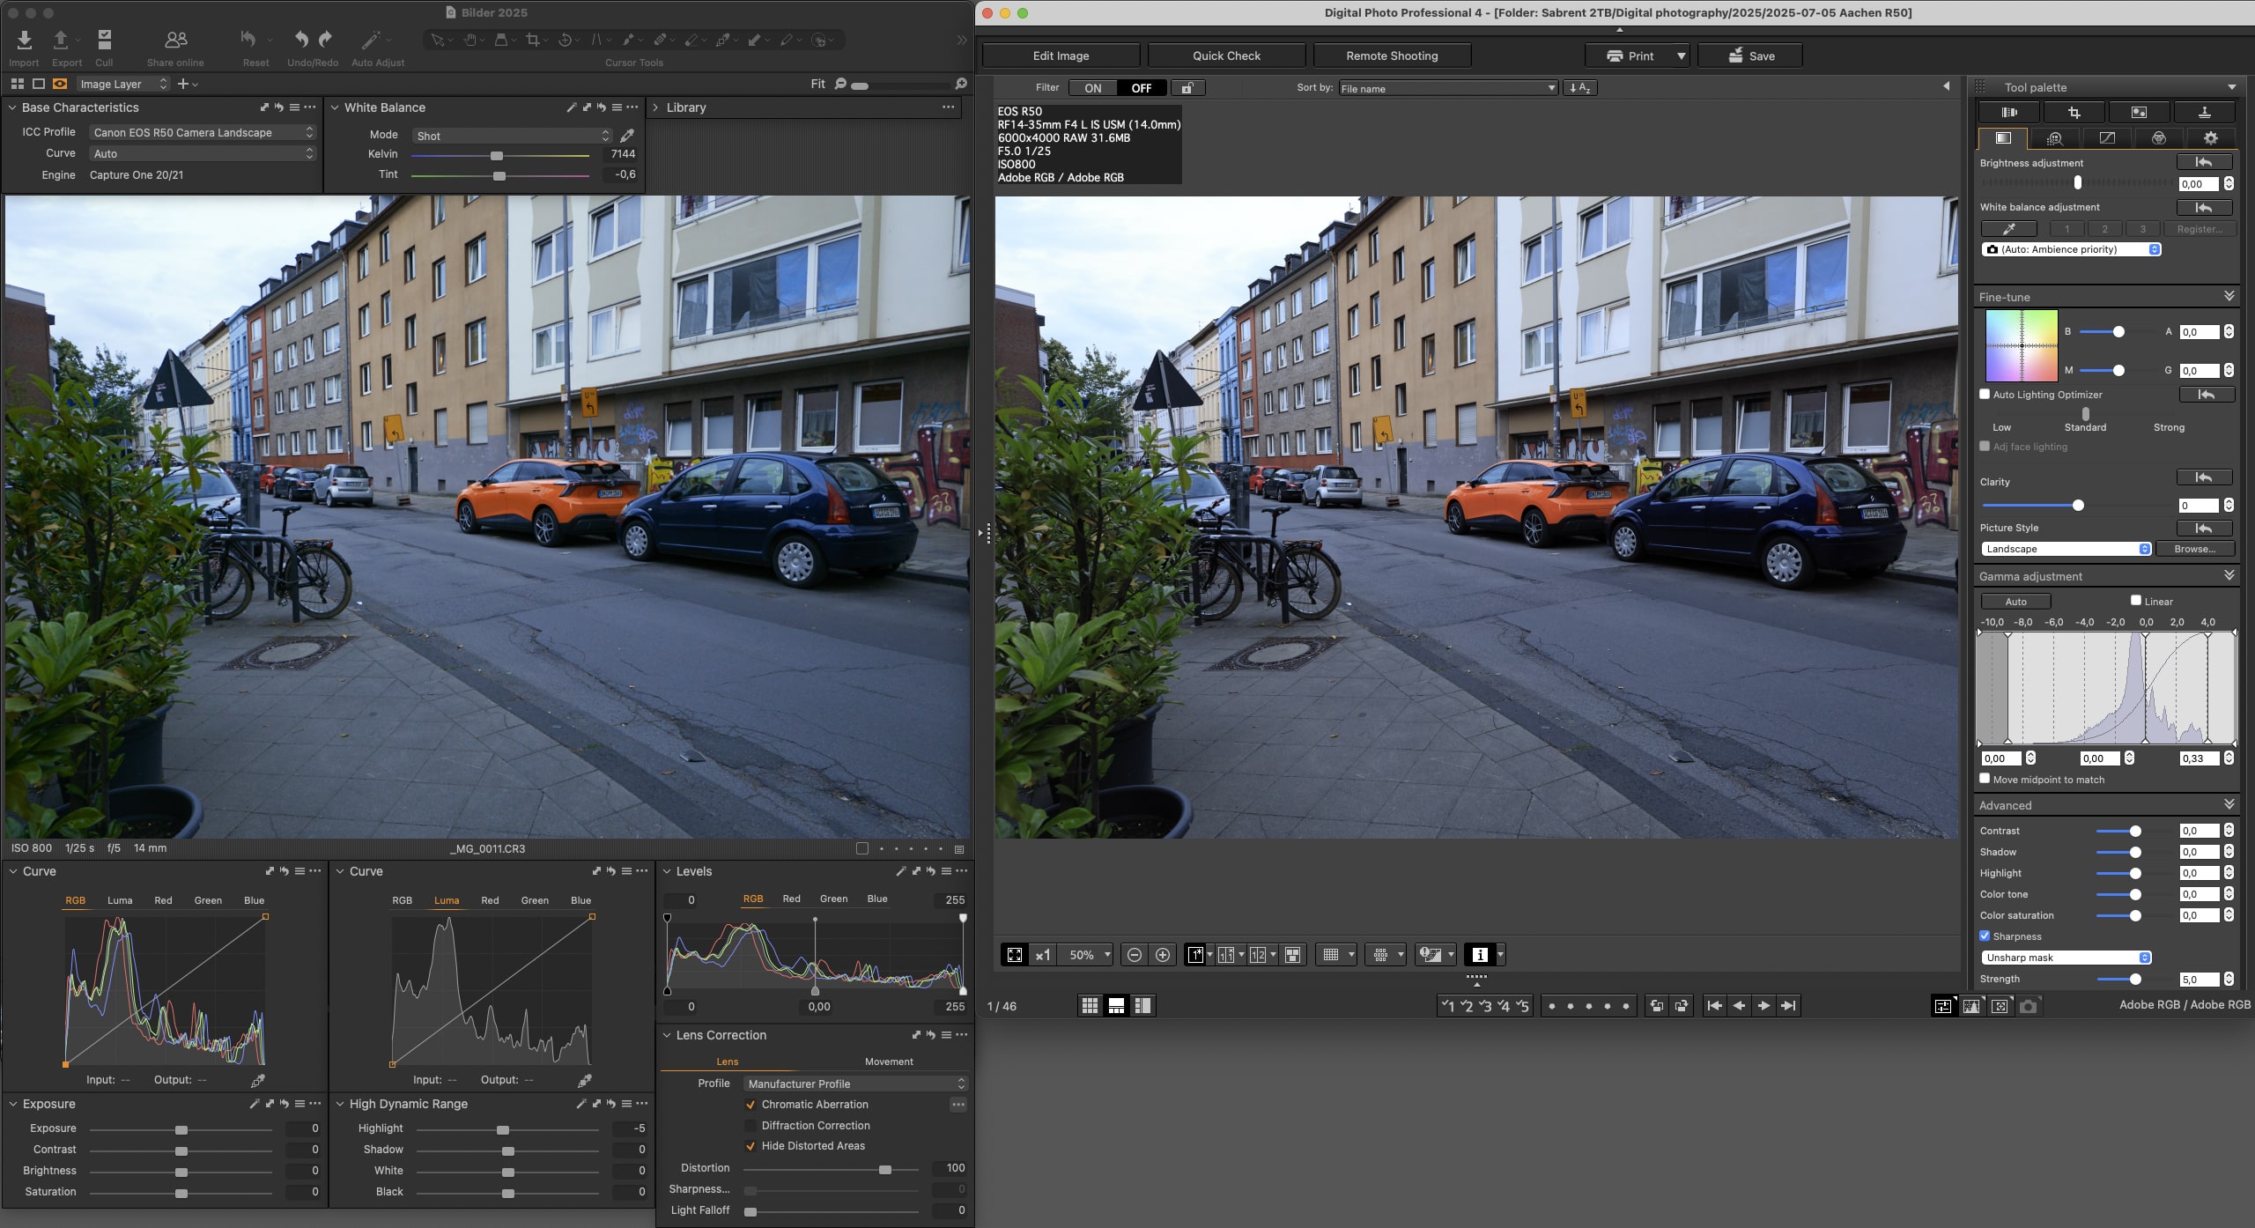
Task: Turn on the Diffraction Correction checkbox
Action: (750, 1126)
